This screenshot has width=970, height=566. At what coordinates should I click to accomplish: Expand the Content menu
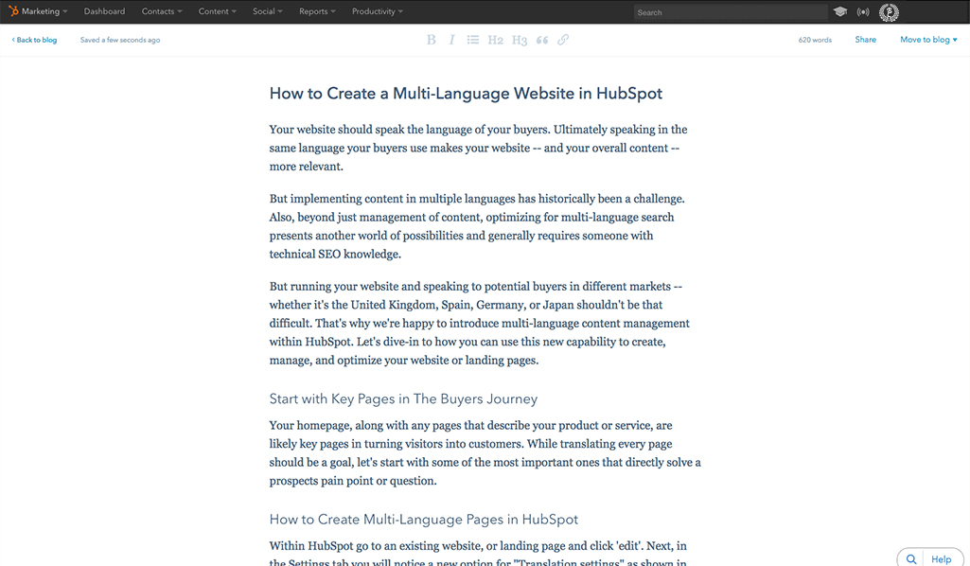(x=217, y=11)
